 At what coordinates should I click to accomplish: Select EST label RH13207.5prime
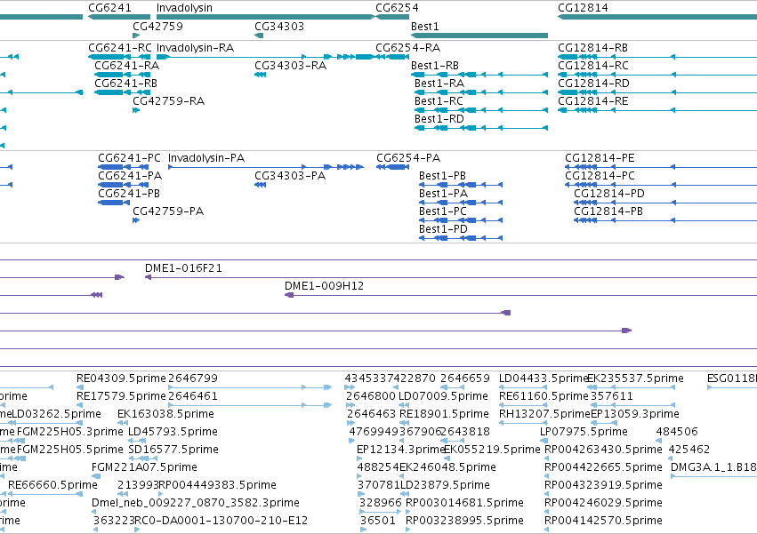coord(544,414)
